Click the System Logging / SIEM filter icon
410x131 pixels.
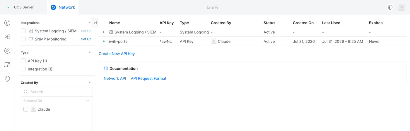pos(31,31)
